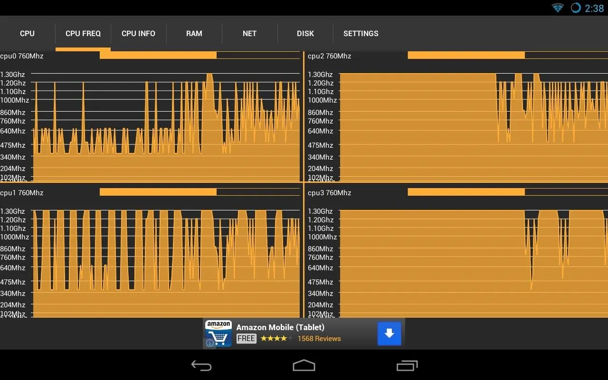Screen dimensions: 608x380
Task: Tap the Android home navigation button
Action: click(x=304, y=365)
